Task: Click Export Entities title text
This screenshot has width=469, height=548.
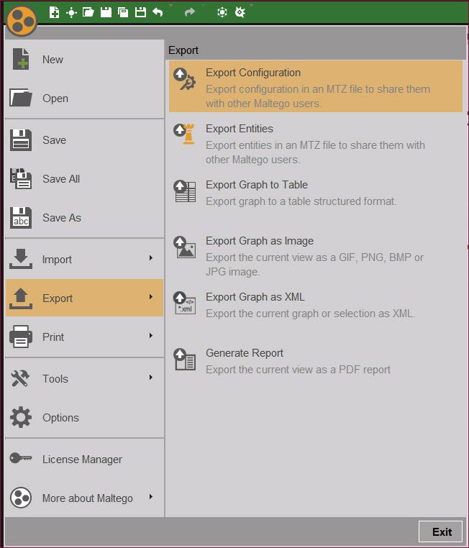Action: pyautogui.click(x=240, y=129)
